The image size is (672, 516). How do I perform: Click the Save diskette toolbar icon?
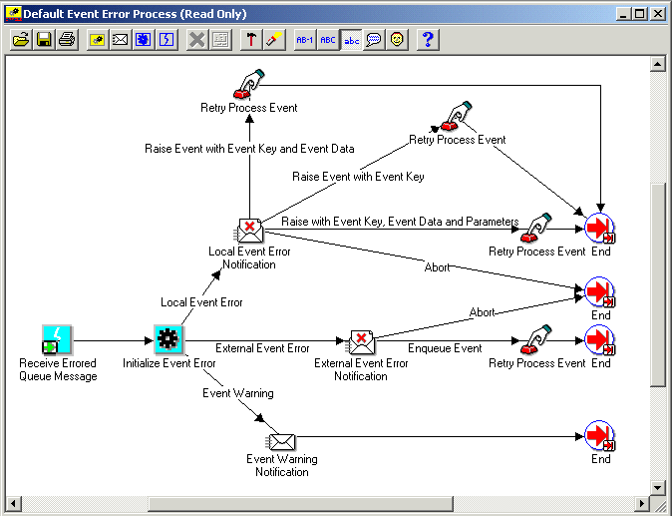point(44,40)
